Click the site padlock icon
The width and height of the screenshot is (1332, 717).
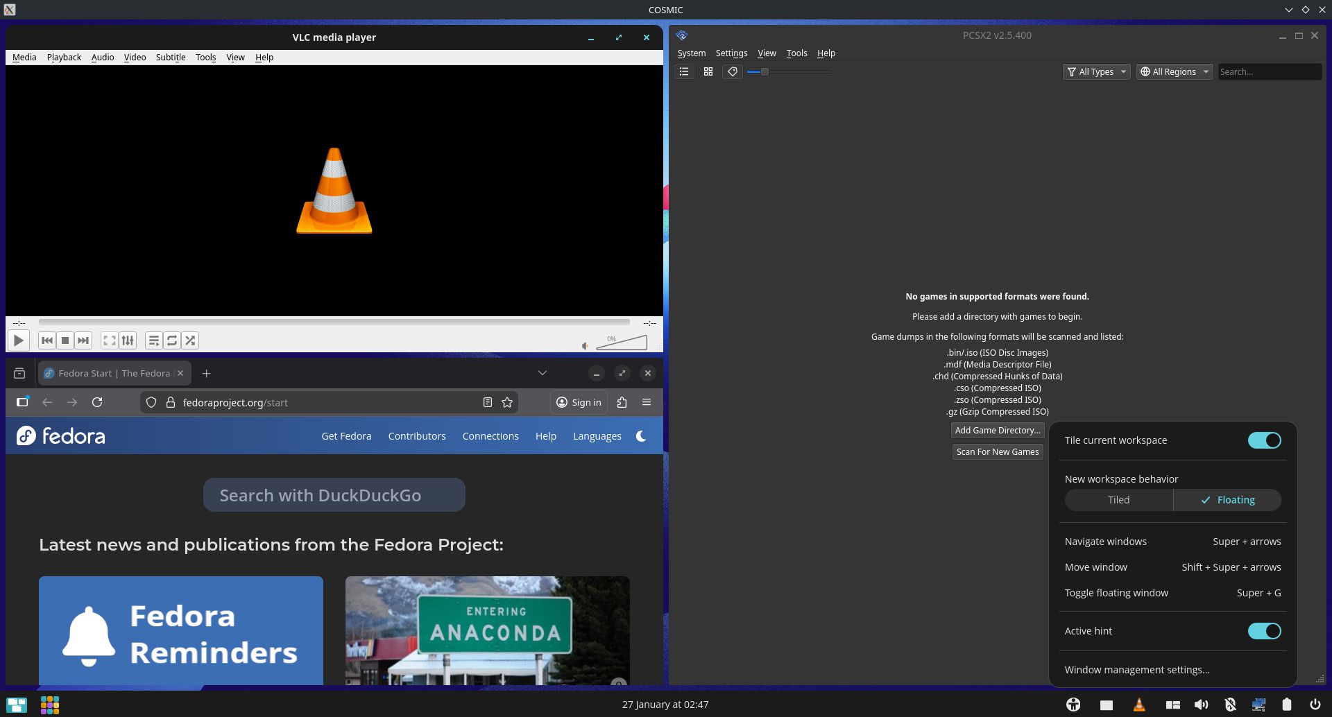tap(170, 402)
